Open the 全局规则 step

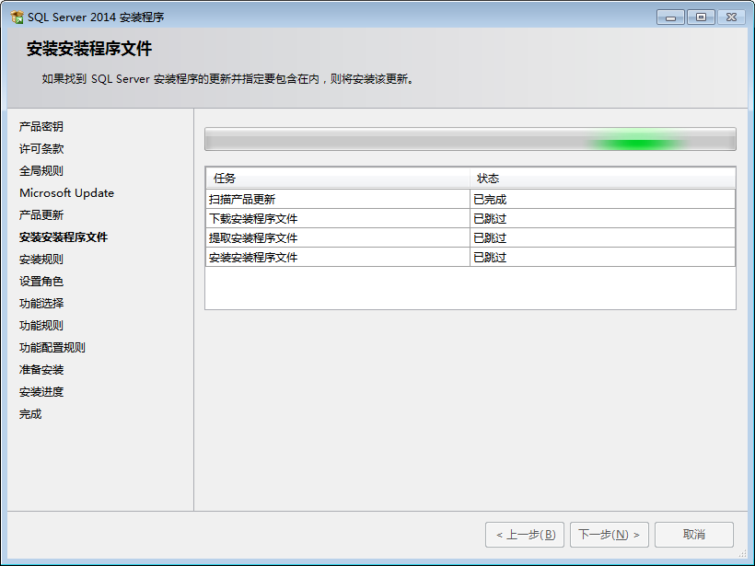(x=41, y=170)
